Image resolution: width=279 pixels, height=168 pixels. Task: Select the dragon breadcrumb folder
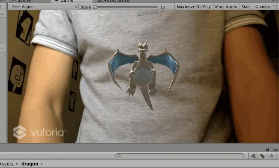point(30,164)
